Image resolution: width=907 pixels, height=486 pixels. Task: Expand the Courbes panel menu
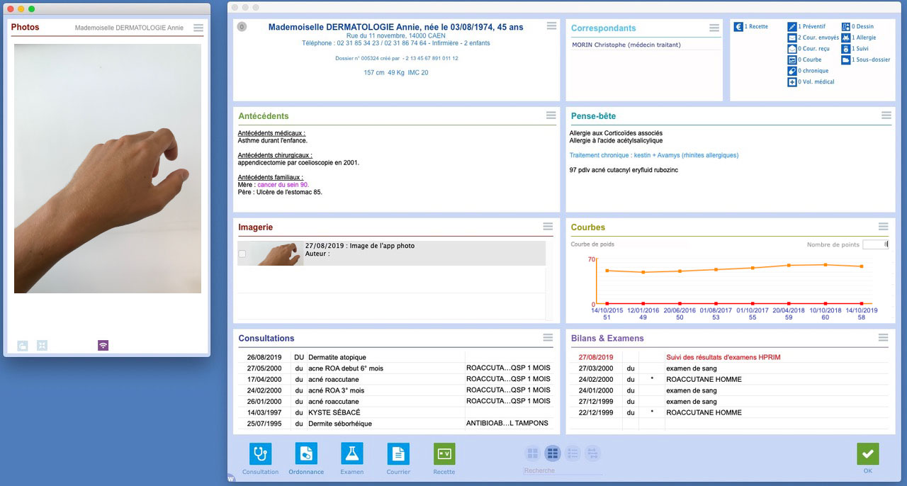pos(883,227)
